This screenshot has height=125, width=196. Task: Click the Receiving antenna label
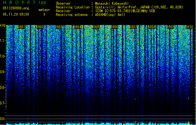tap(72, 15)
